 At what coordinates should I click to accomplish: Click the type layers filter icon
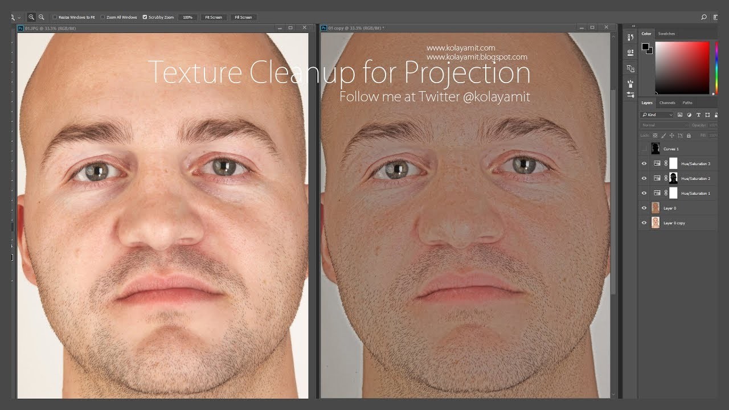click(699, 114)
